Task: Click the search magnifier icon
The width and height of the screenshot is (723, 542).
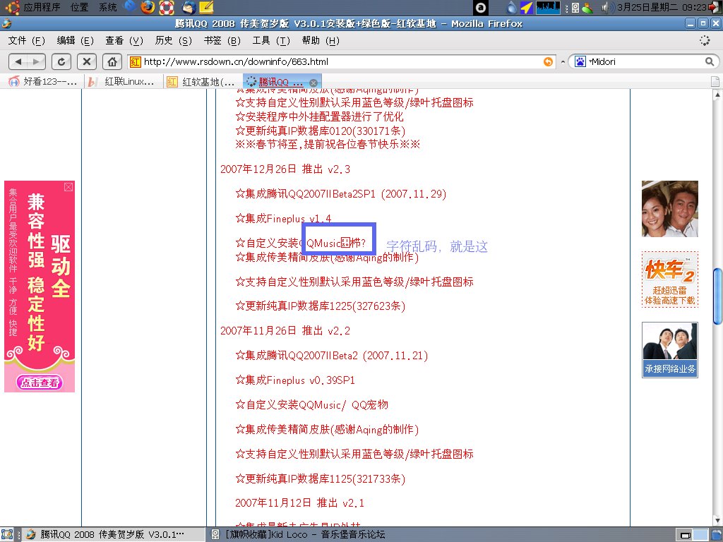Action: [710, 61]
